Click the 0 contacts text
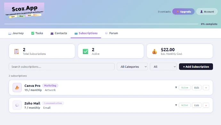This screenshot has width=221, height=125. [164, 12]
